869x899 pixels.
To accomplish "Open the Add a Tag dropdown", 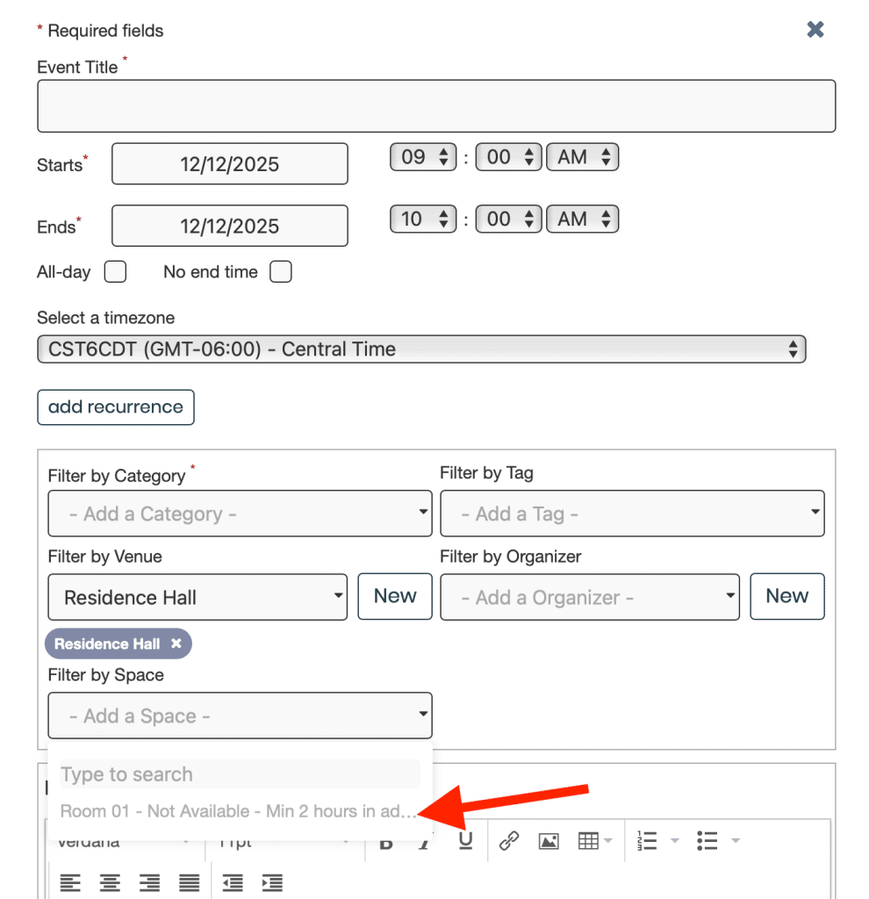I will pos(631,514).
